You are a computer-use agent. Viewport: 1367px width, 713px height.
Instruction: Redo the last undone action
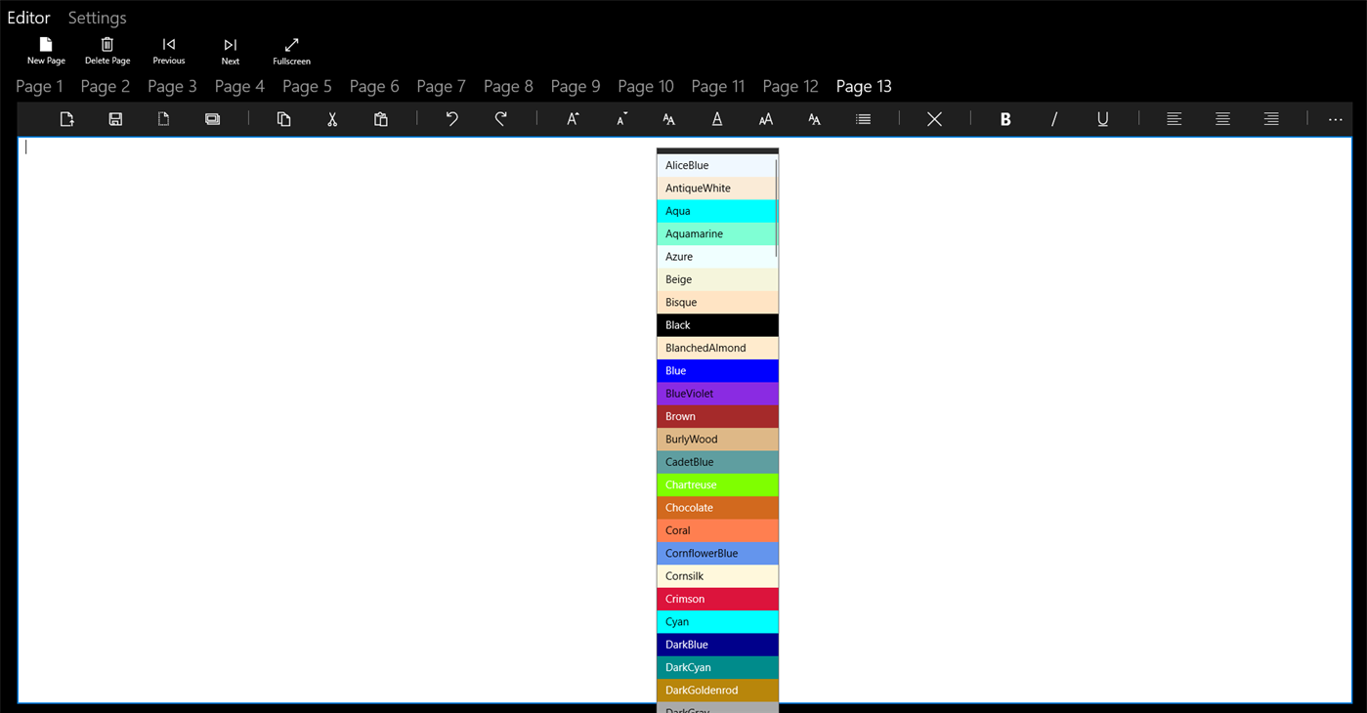tap(499, 118)
